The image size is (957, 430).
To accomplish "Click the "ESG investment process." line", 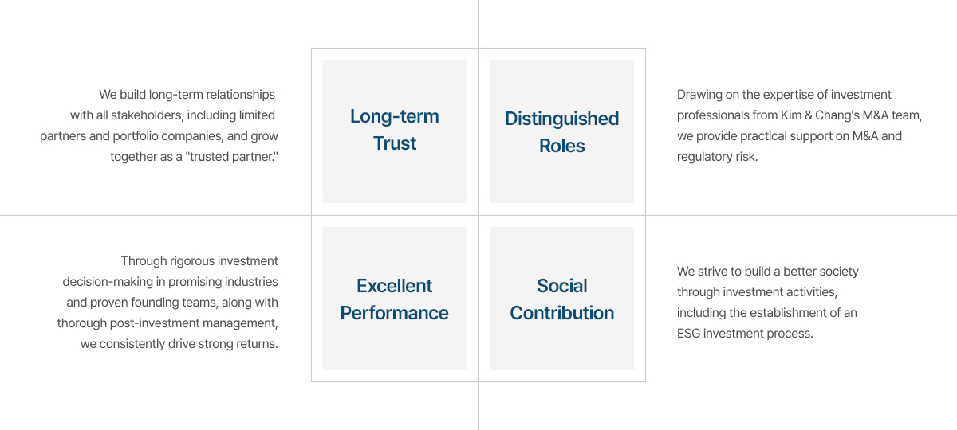I will click(x=745, y=333).
